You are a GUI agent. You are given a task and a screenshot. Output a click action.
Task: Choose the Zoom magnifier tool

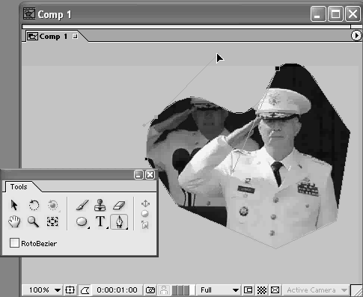coord(33,221)
